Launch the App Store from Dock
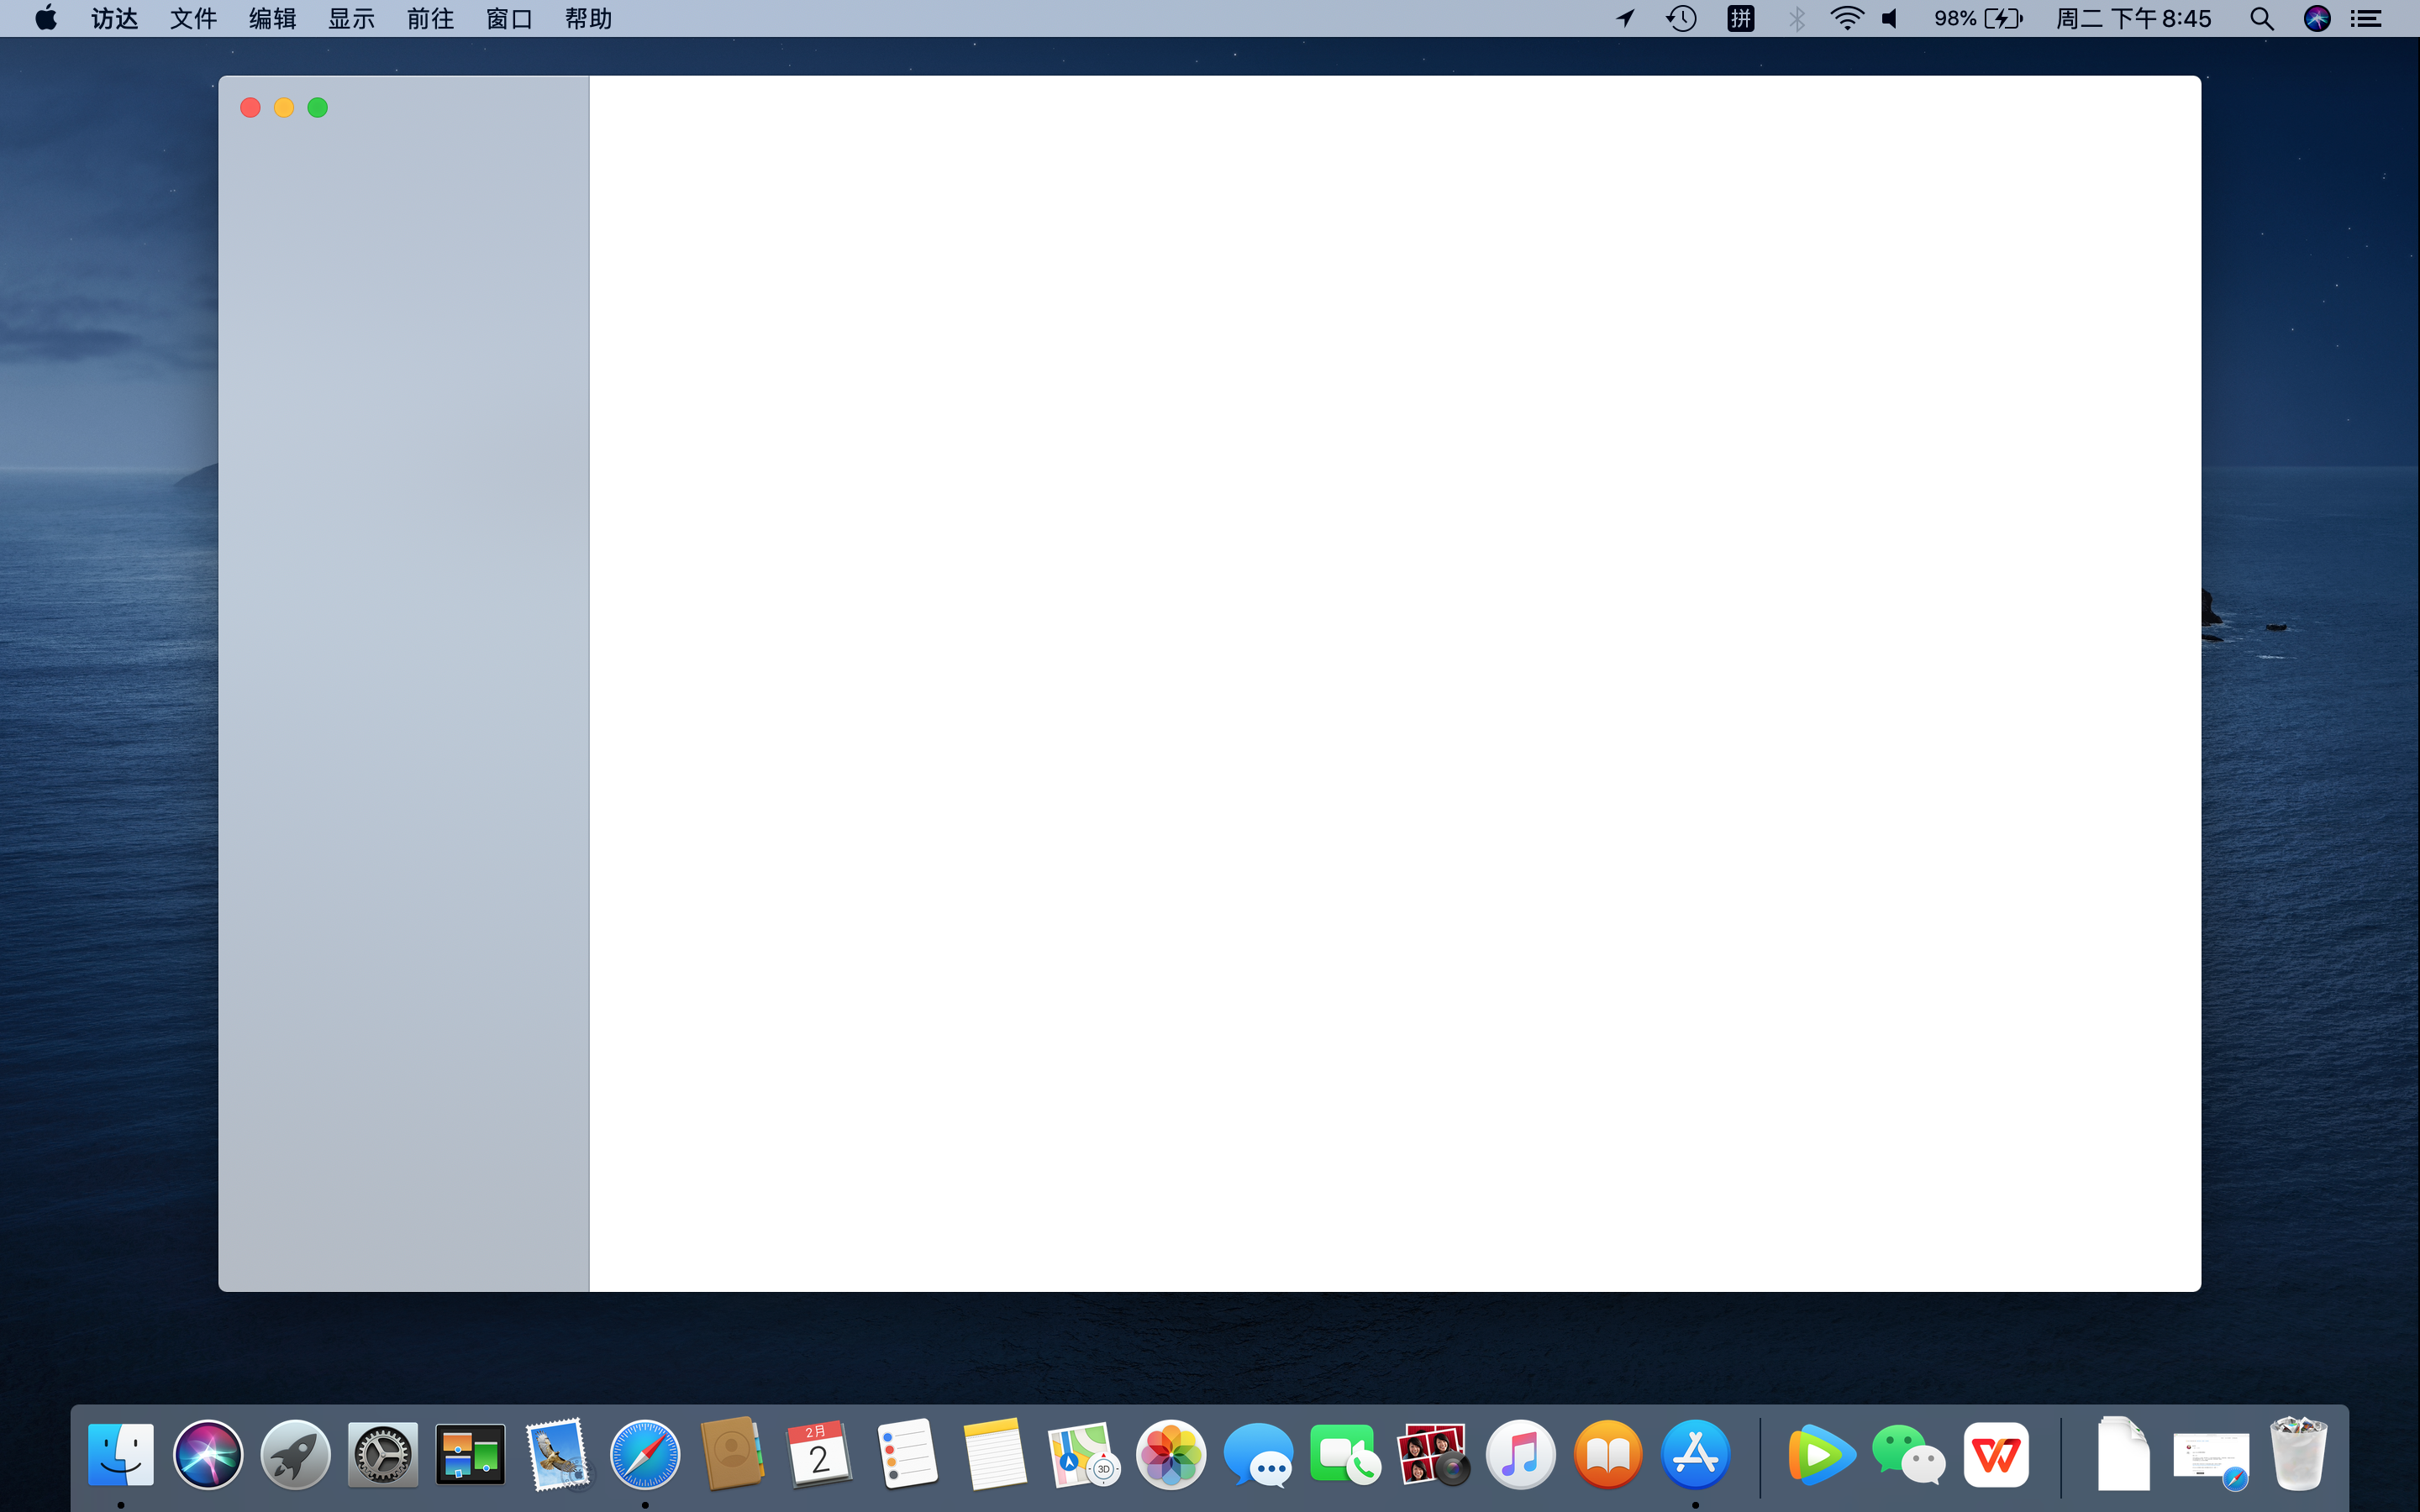Image resolution: width=2420 pixels, height=1512 pixels. coord(1695,1453)
